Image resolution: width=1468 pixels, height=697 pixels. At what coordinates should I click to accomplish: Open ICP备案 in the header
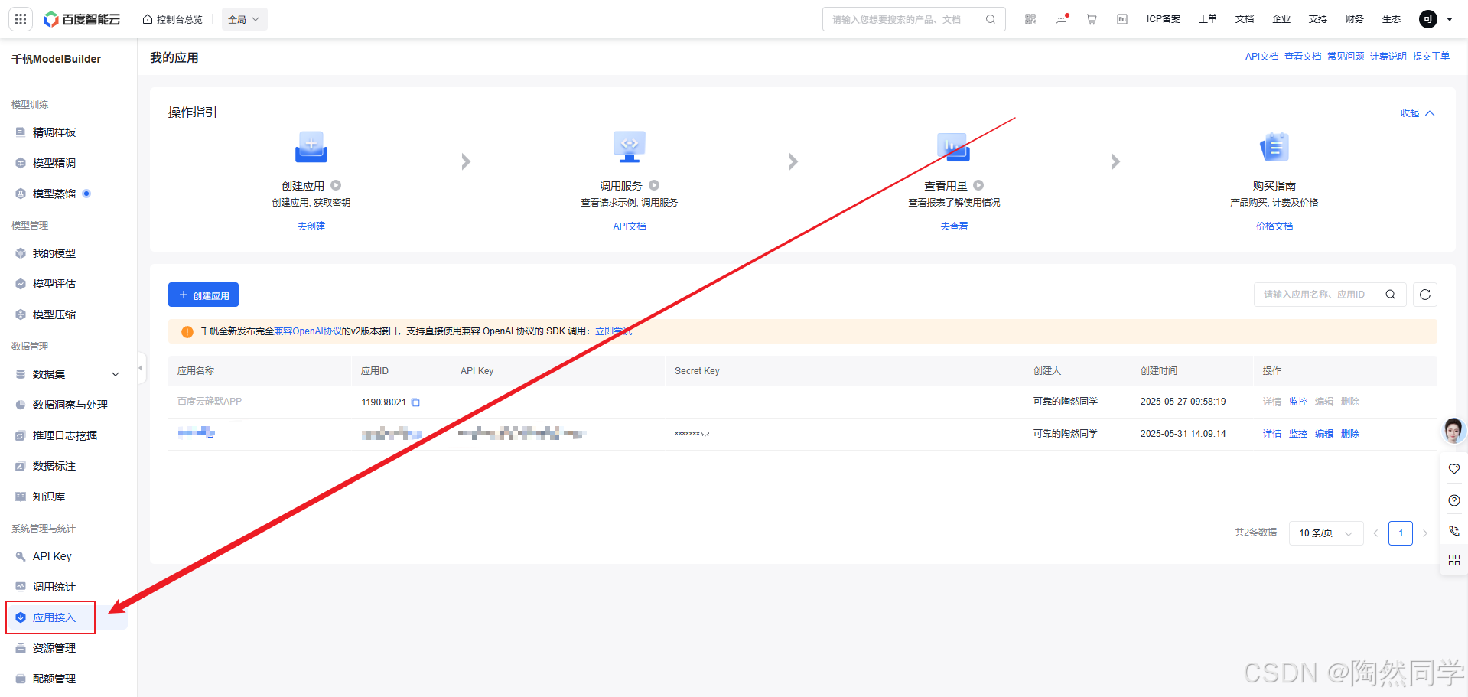tap(1163, 19)
